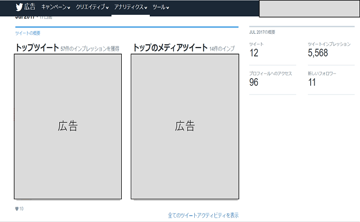Open the キャンペーン dropdown menu
Image resolution: width=360 pixels, height=222 pixels.
(56, 7)
